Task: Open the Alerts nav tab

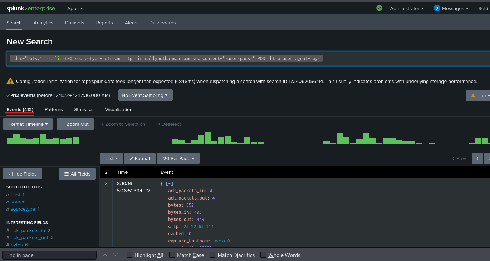Action: point(131,23)
